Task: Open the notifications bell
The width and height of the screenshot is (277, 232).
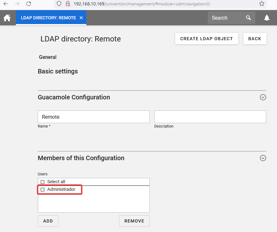Action: pyautogui.click(x=267, y=18)
